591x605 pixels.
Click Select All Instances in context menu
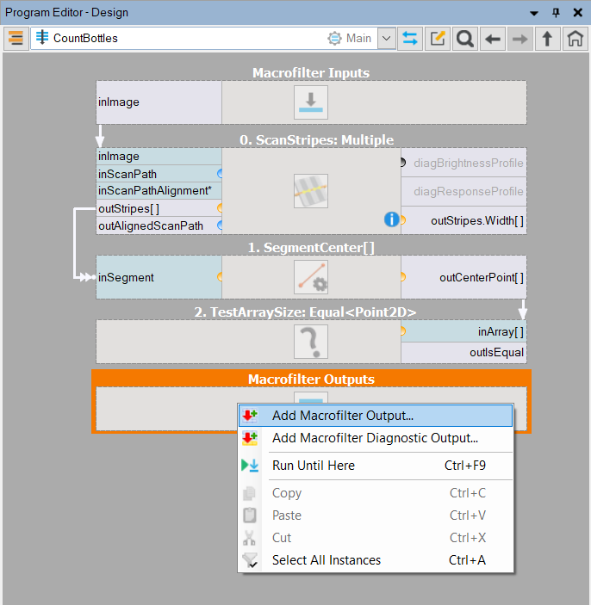click(326, 560)
